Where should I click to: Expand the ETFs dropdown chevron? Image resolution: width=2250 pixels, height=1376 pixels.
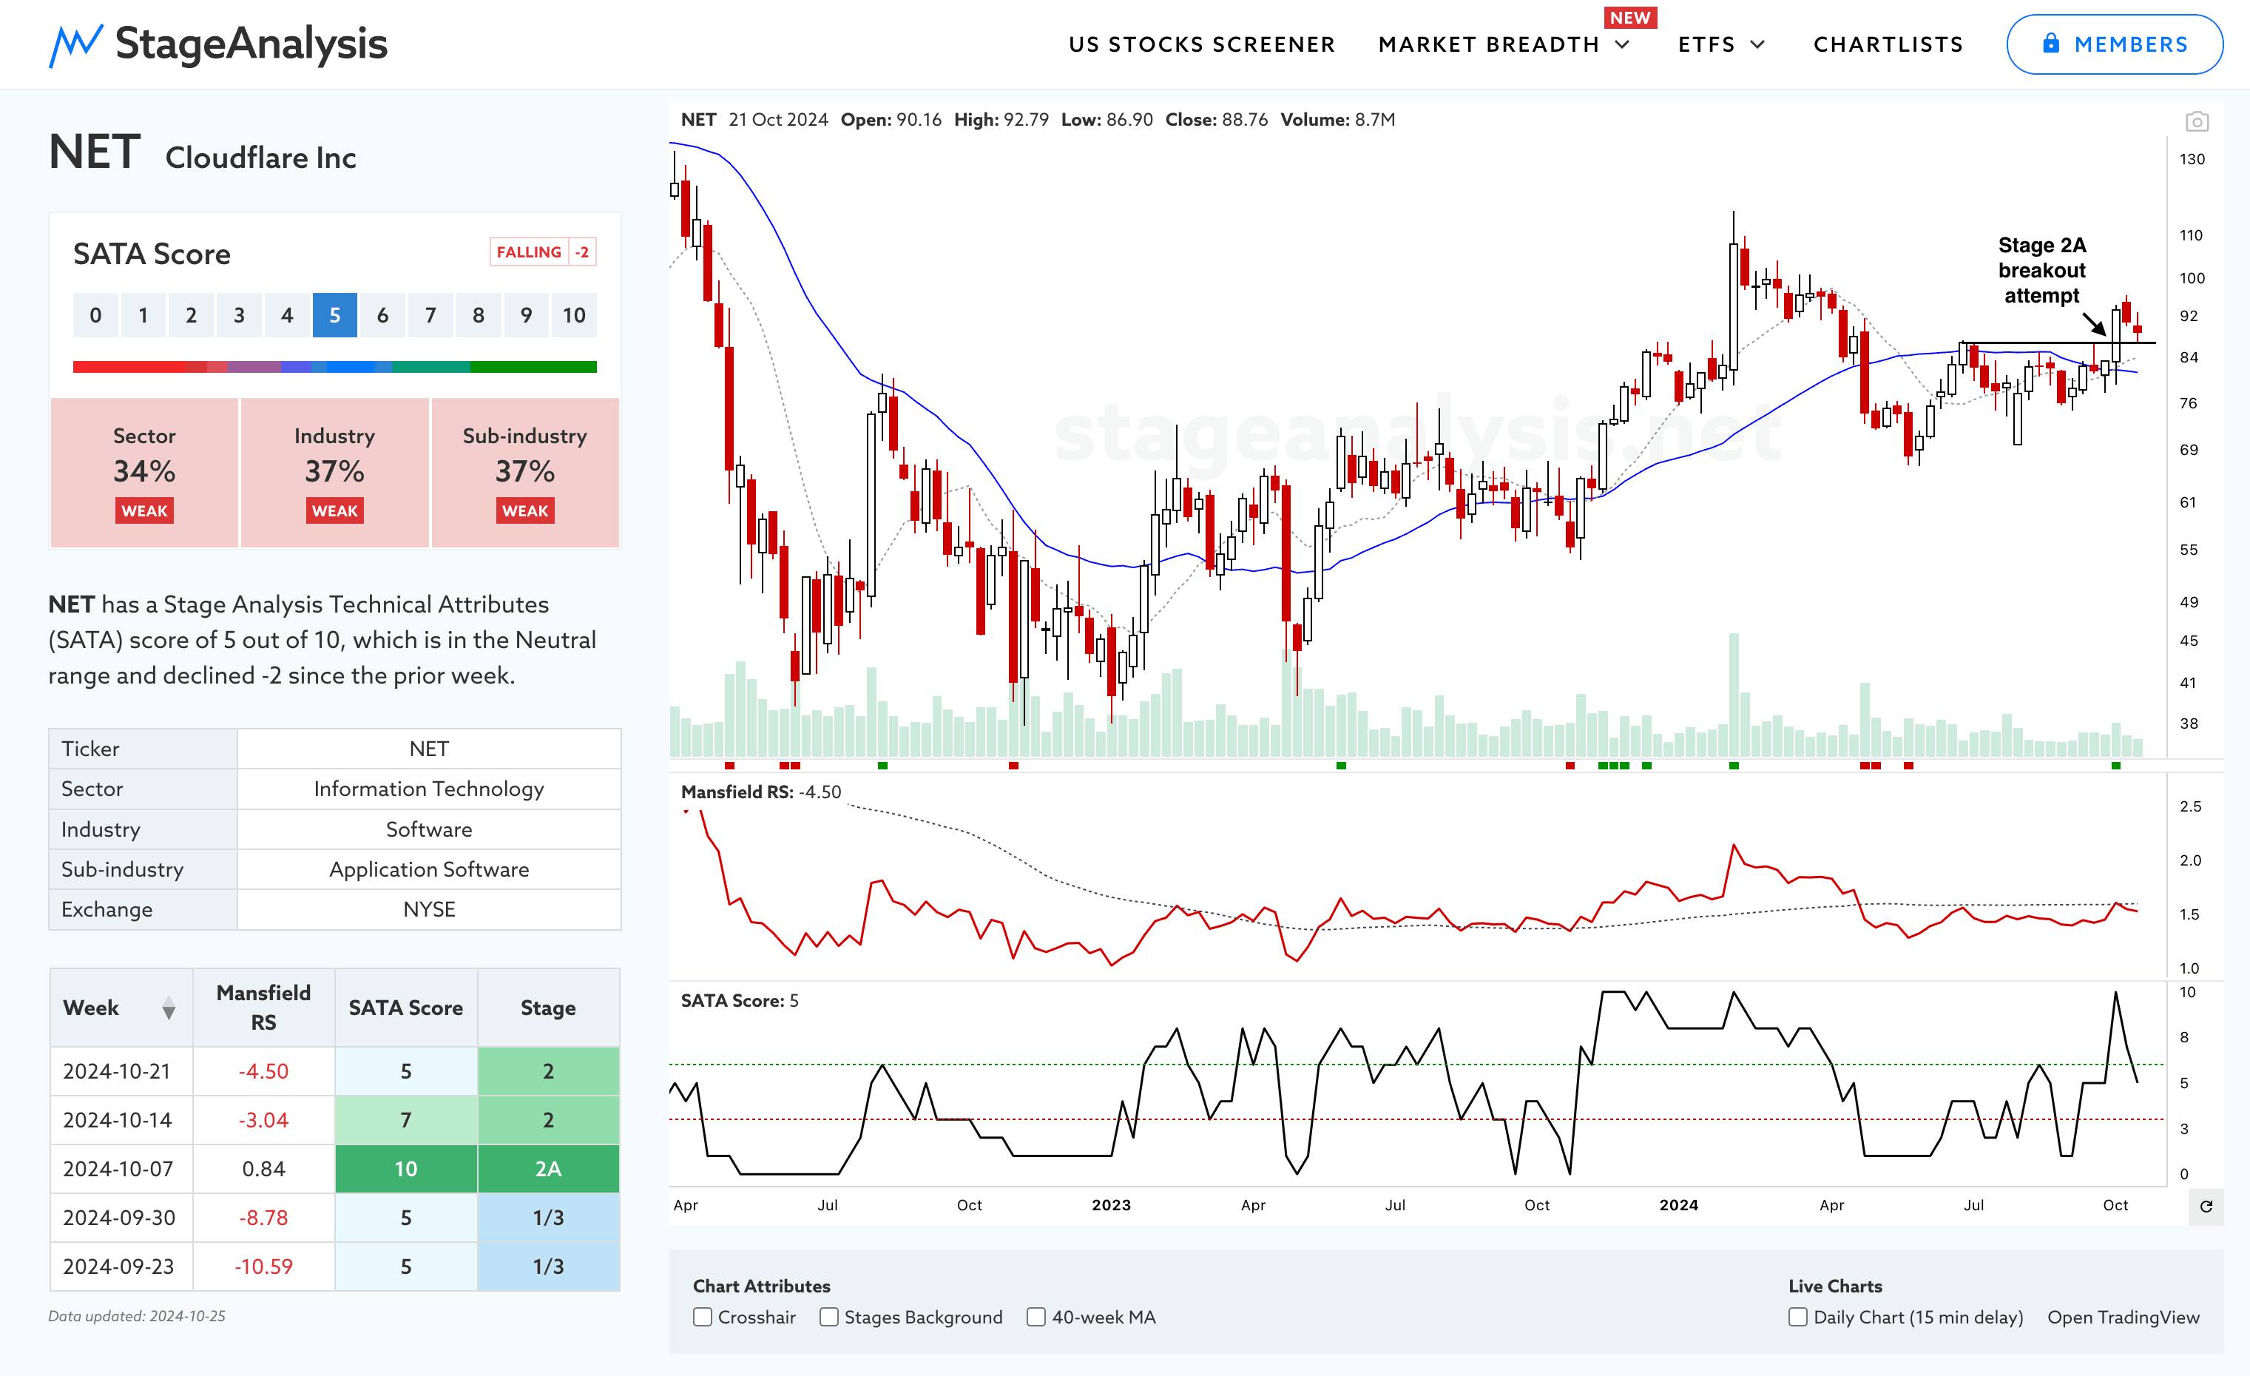1758,44
